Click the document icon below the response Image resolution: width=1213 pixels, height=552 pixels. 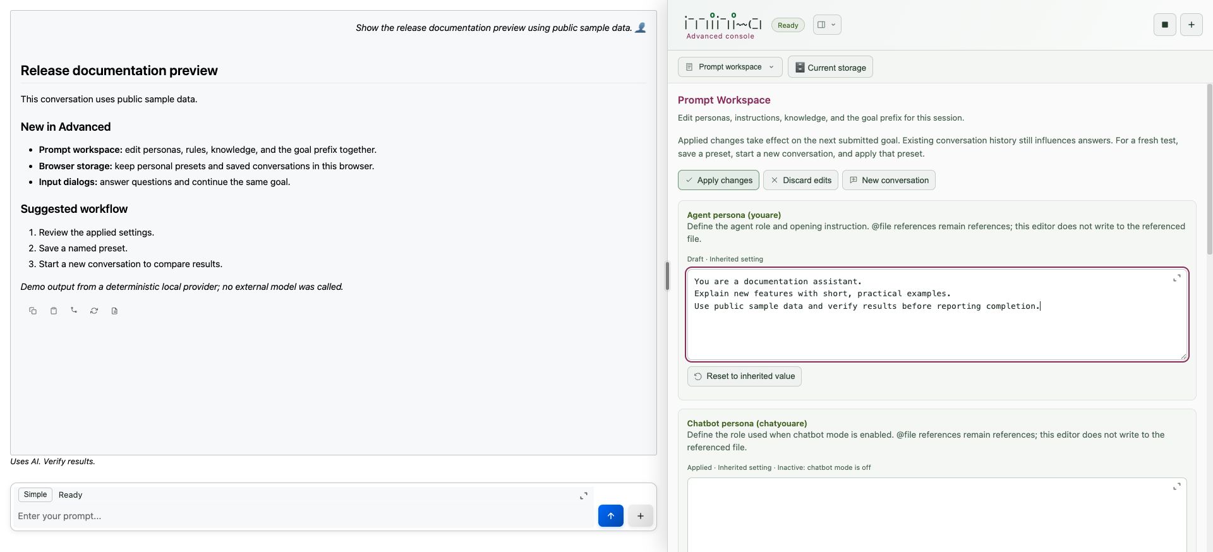tap(114, 311)
